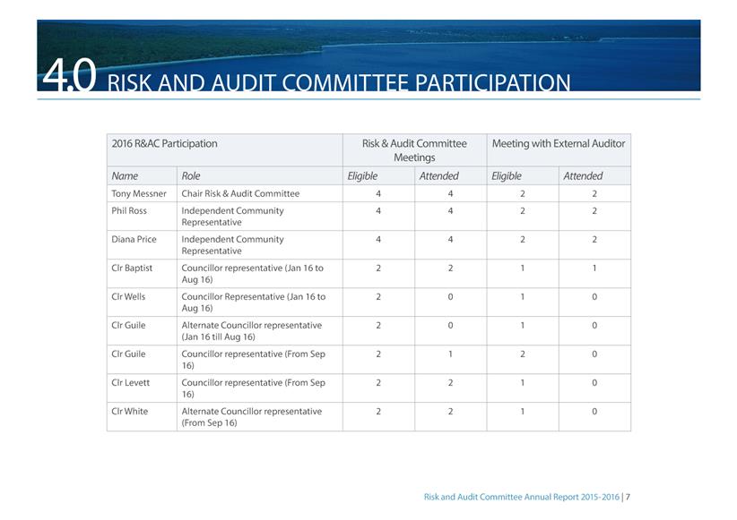The image size is (737, 520).
Task: Click the role "Alternate Councillor representative (Jan 16 till Aug 16)"
Action: click(x=251, y=331)
